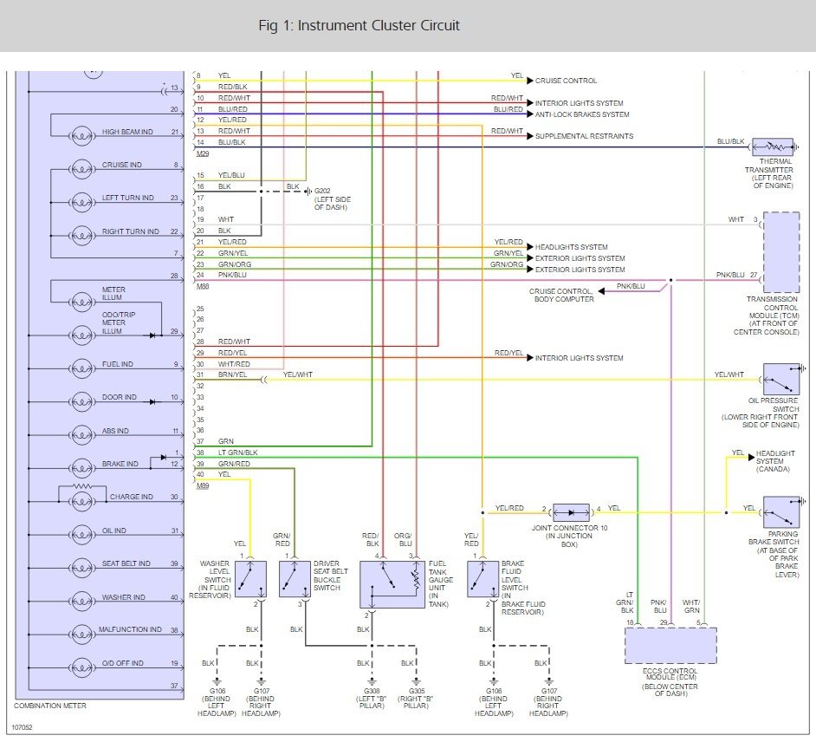This screenshot has height=742, width=816.
Task: Click the G107 ground symbol below the brake fluid switch
Action: click(x=549, y=681)
